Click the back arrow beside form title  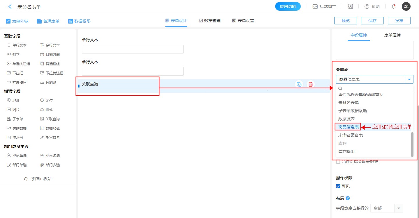(x=10, y=6)
